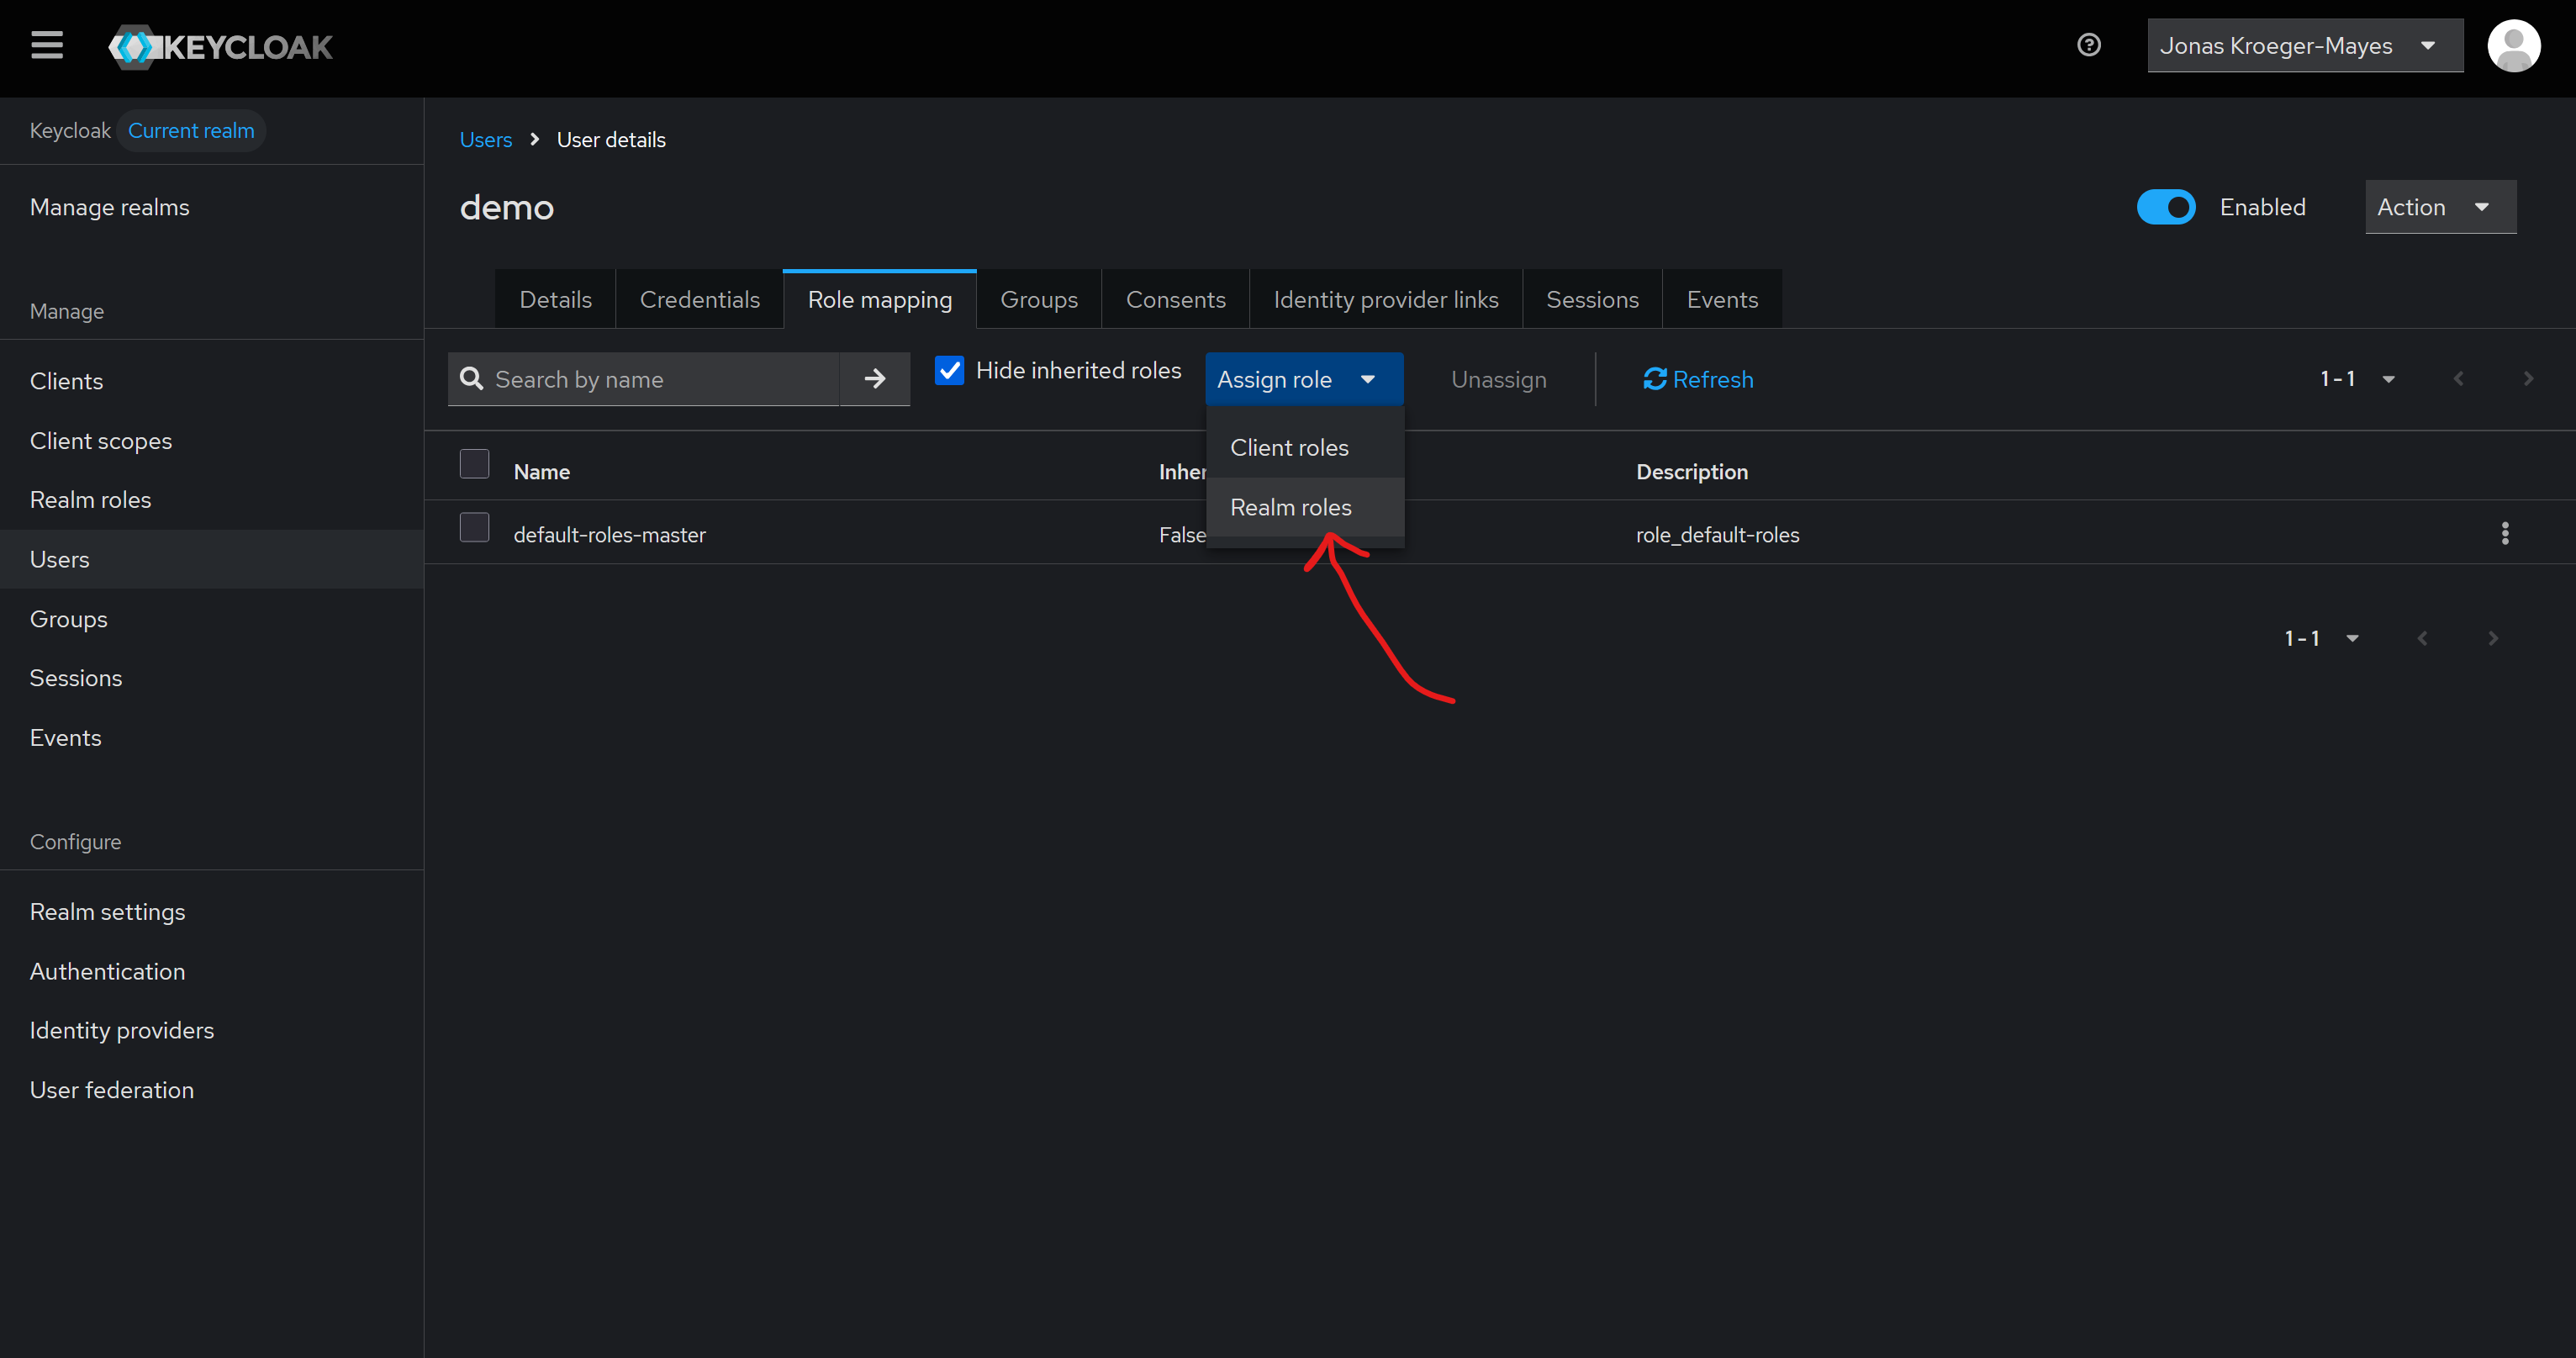Open the hamburger navigation menu
Screen dimensions: 2576x1358
click(x=47, y=46)
